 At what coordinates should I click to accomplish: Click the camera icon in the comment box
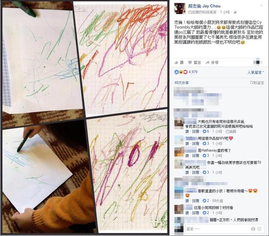pyautogui.click(x=253, y=229)
